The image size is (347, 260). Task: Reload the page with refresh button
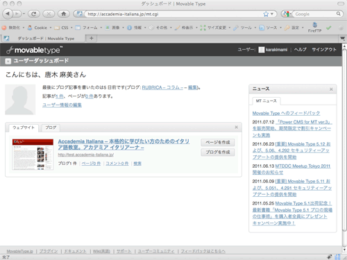point(34,14)
